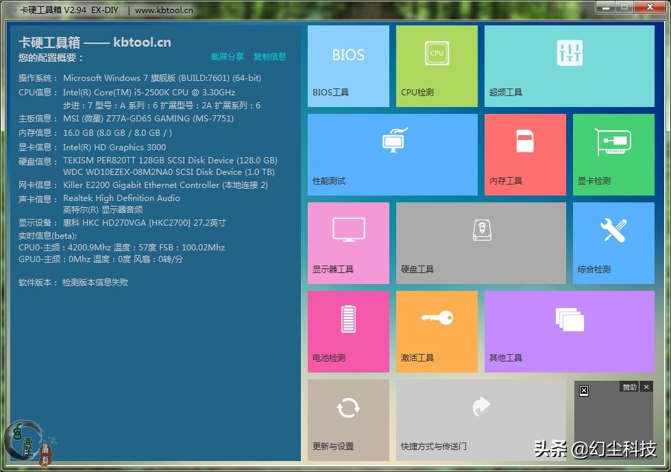Open the 激活工具 key tile
The image size is (671, 472).
pyautogui.click(x=437, y=331)
